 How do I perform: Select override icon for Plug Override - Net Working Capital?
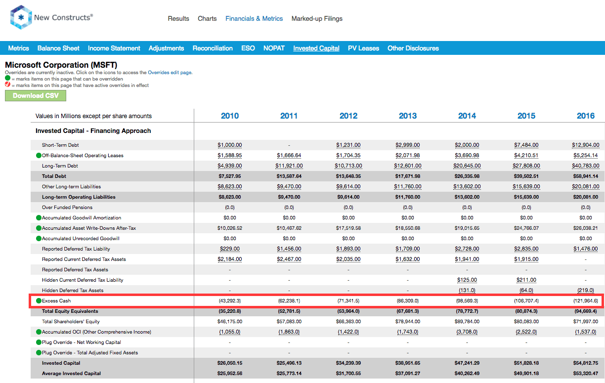[x=39, y=342]
